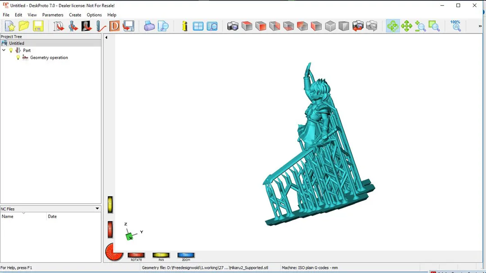Click the 100% zoom magnifier icon
The height and width of the screenshot is (273, 486).
455,26
